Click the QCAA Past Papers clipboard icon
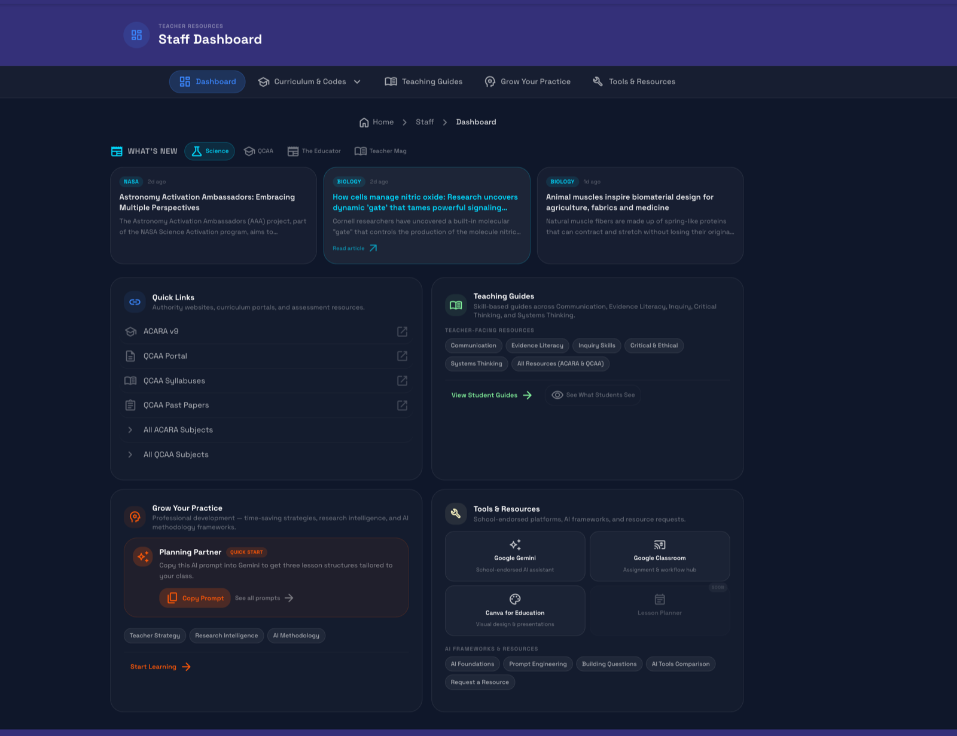The width and height of the screenshot is (957, 736). [130, 405]
